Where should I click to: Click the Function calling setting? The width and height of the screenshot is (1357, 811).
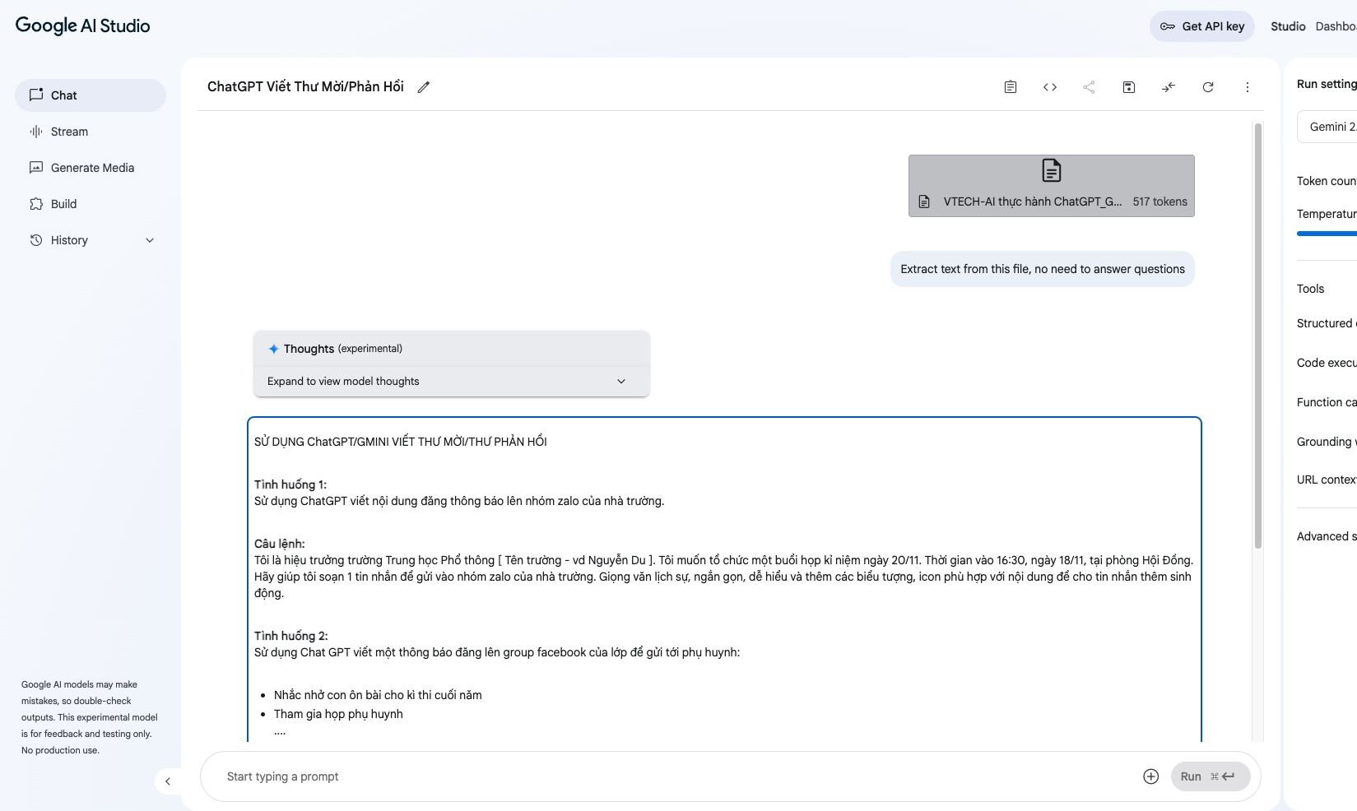coord(1327,402)
